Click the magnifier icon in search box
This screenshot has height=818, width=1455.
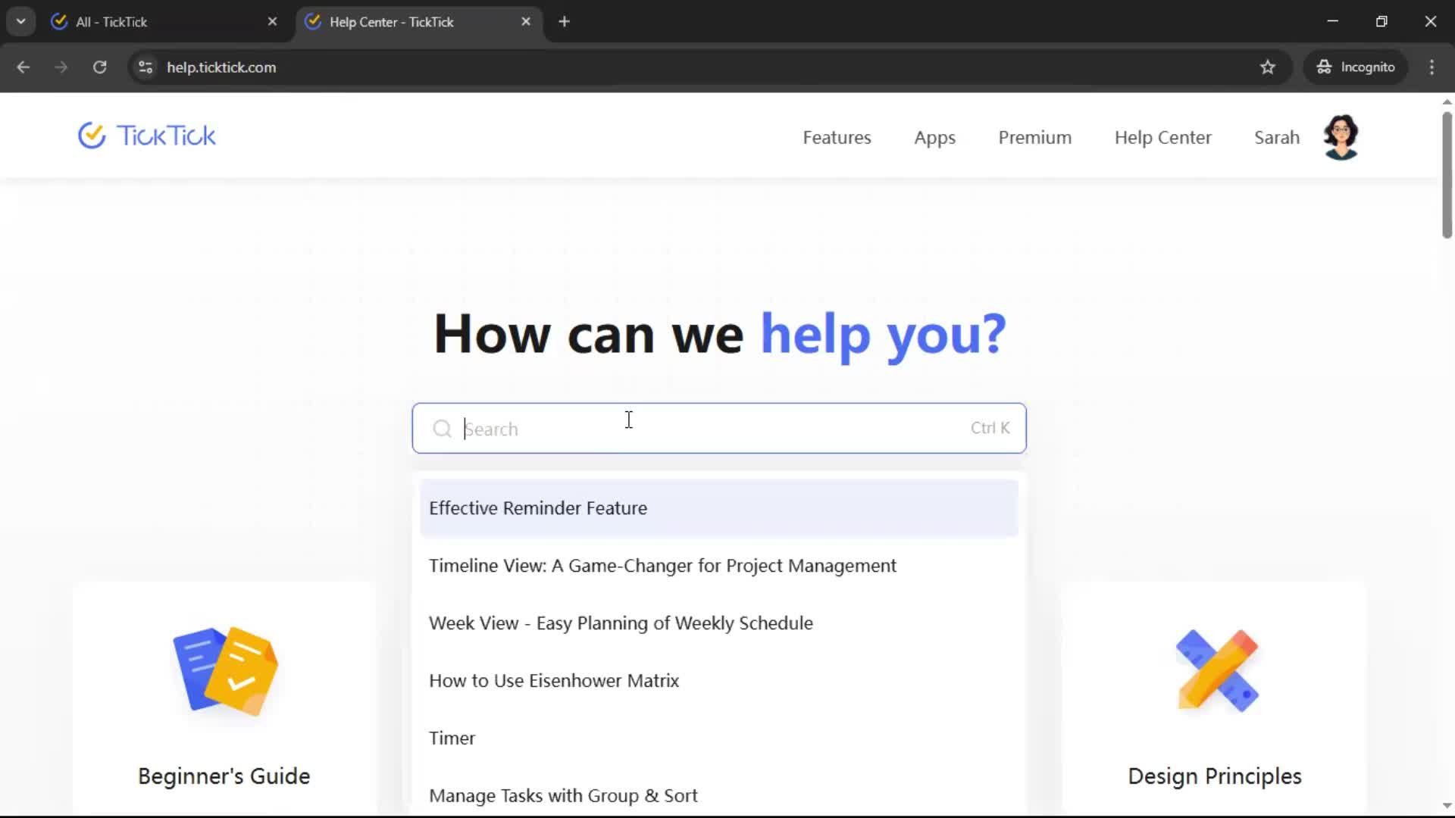(x=442, y=429)
